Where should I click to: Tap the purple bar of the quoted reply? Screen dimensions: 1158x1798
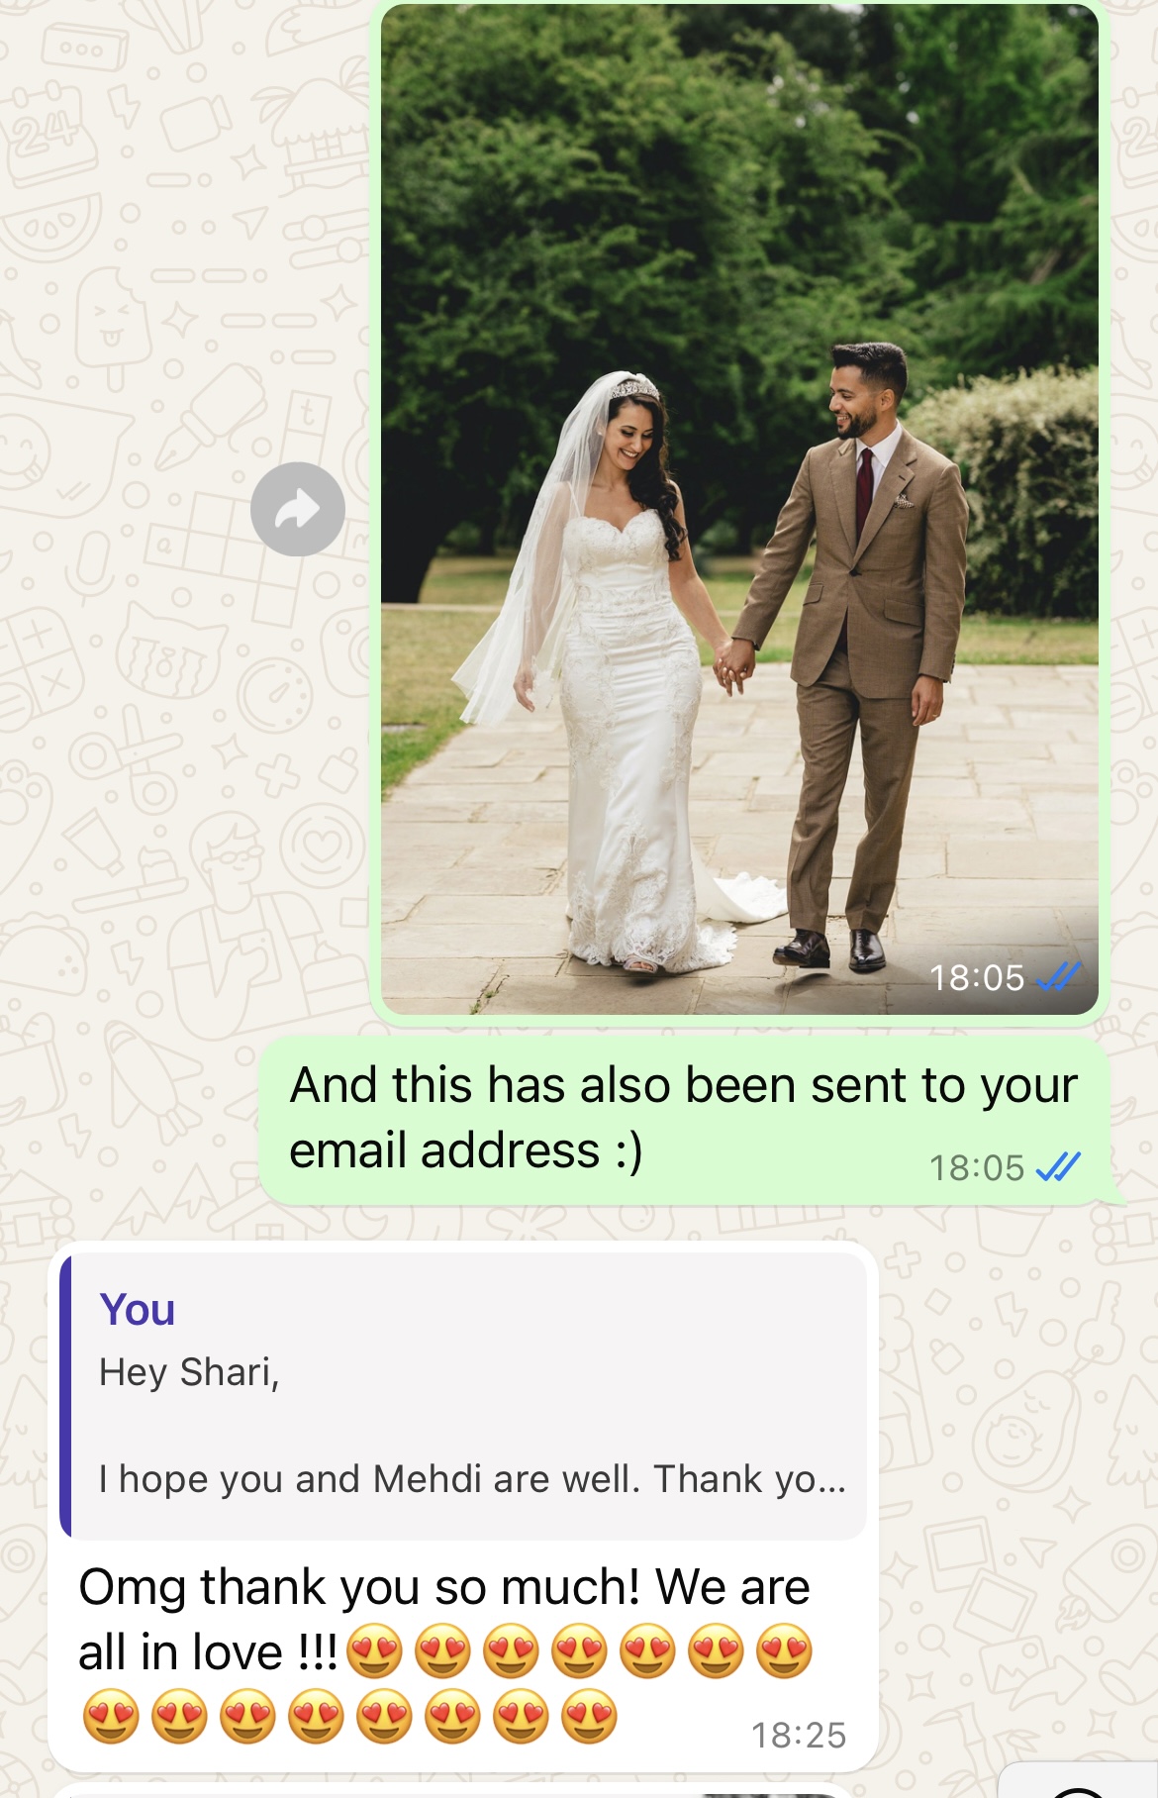65,1396
